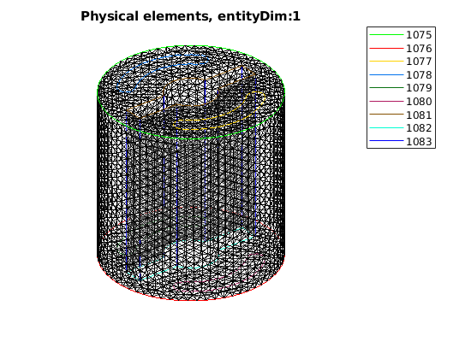The image size is (471, 359).
Task: Click the 1080 legend label
Action: pyautogui.click(x=419, y=102)
